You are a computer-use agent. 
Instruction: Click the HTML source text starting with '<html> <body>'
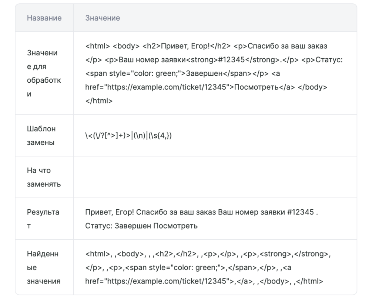(214, 73)
